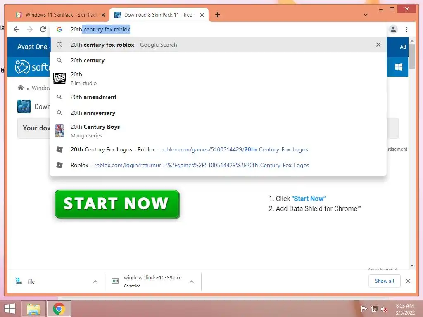This screenshot has width=423, height=317.
Task: Close the downloads bar
Action: tap(408, 281)
